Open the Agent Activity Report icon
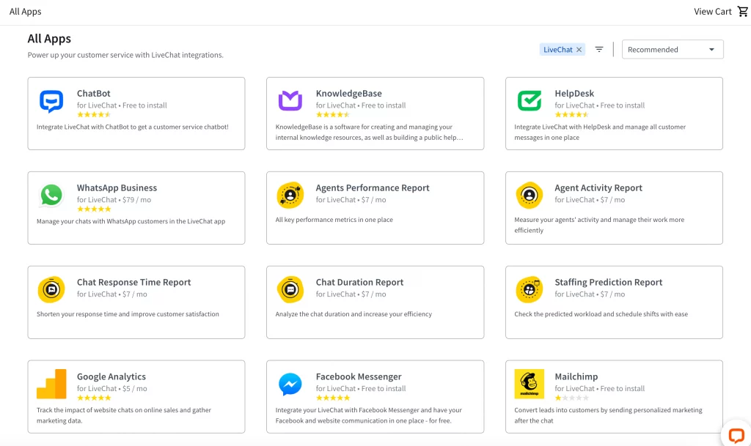Image resolution: width=751 pixels, height=446 pixels. click(x=530, y=195)
